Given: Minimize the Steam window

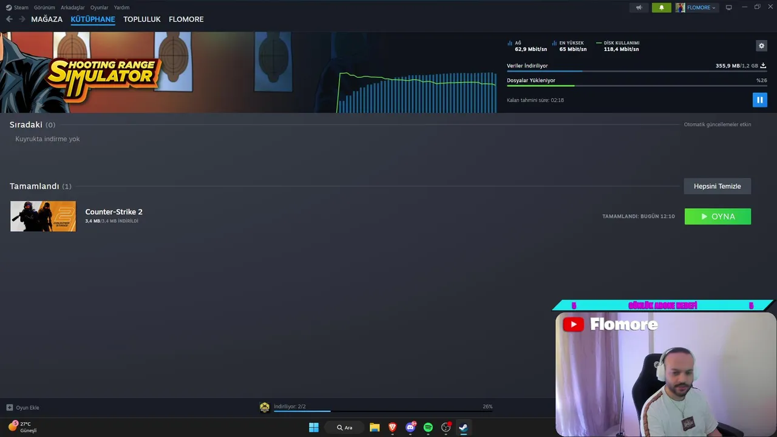Looking at the screenshot, I should tap(744, 7).
